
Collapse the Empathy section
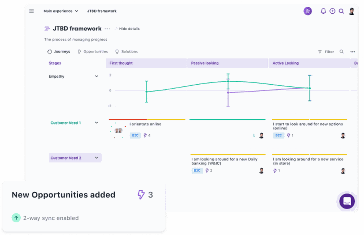(97, 76)
